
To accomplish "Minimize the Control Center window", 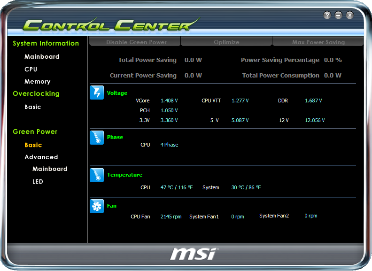I will point(339,15).
